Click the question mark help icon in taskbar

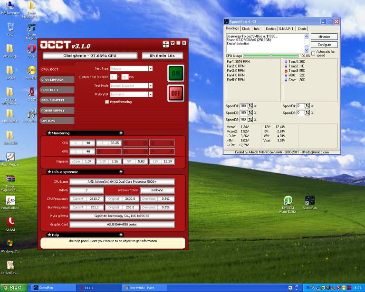[x=290, y=288]
